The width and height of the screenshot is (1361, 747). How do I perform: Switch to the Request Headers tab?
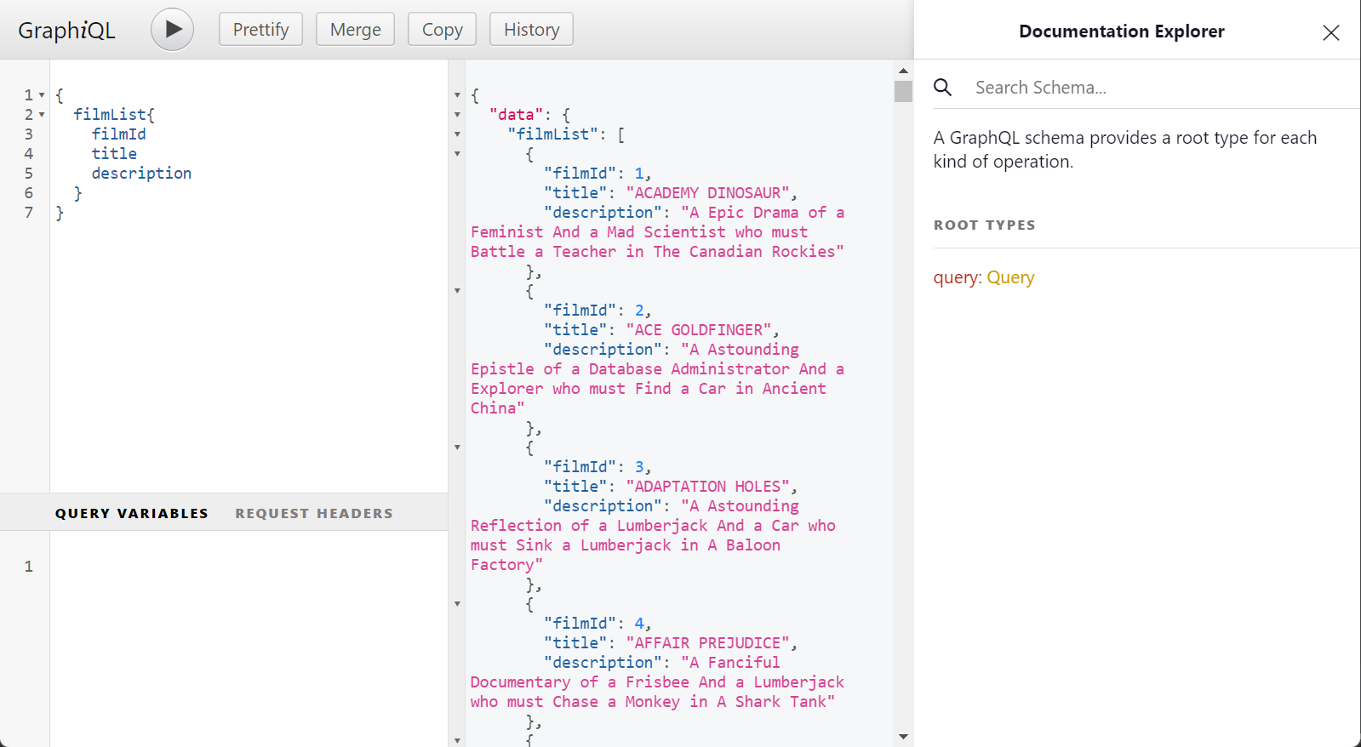(314, 513)
